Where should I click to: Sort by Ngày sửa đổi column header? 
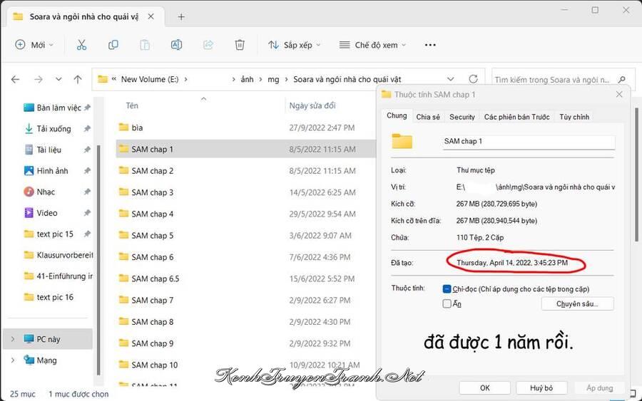pos(312,106)
